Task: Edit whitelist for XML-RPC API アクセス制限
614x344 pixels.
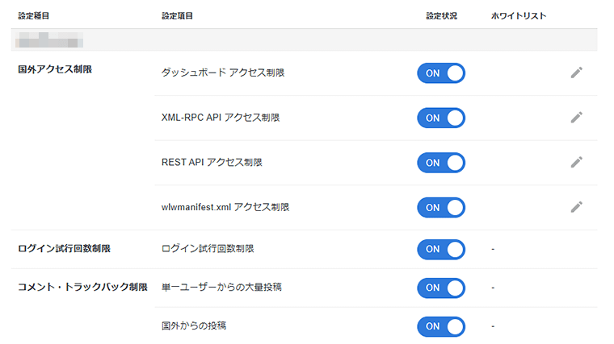Action: coord(576,118)
